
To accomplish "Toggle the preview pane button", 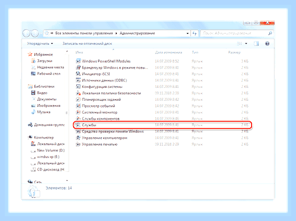I will pyautogui.click(x=256, y=43).
